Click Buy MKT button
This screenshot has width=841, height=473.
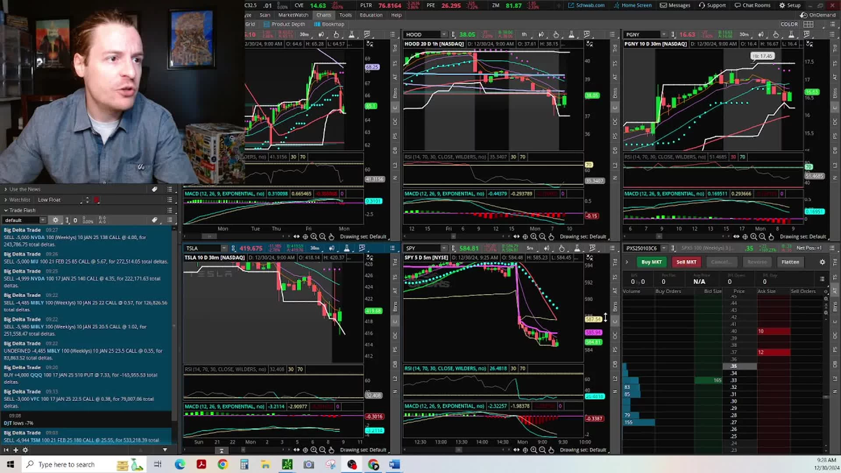pos(651,262)
